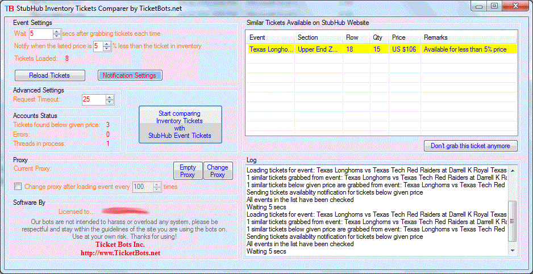This screenshot has width=533, height=274.
Task: Click the log scrollbar up arrow
Action: [513, 170]
